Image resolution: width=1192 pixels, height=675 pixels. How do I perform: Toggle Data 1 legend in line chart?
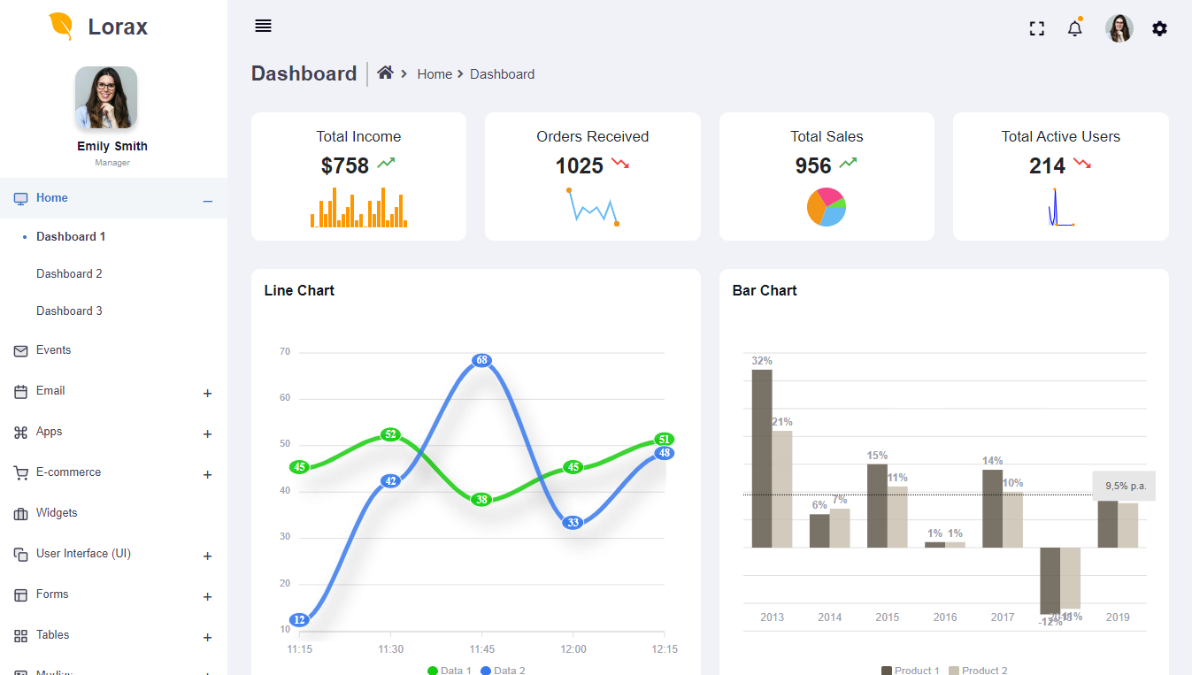click(450, 670)
